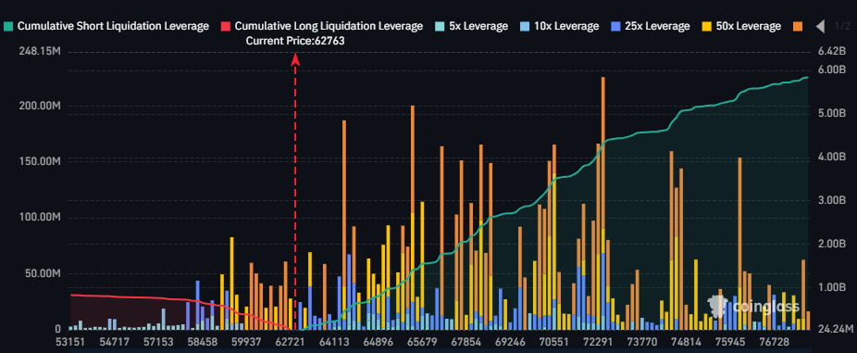Click x-axis price label 59937
This screenshot has width=857, height=353.
pos(246,343)
